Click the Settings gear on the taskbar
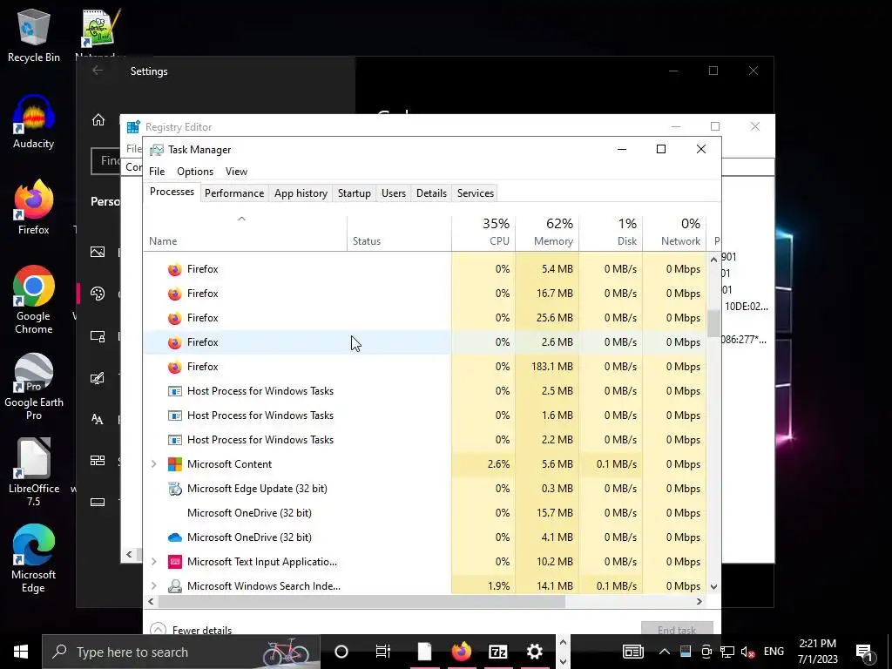892x669 pixels. (x=535, y=652)
